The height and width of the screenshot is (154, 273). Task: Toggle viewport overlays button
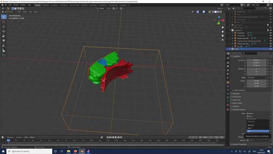pyautogui.click(x=204, y=12)
